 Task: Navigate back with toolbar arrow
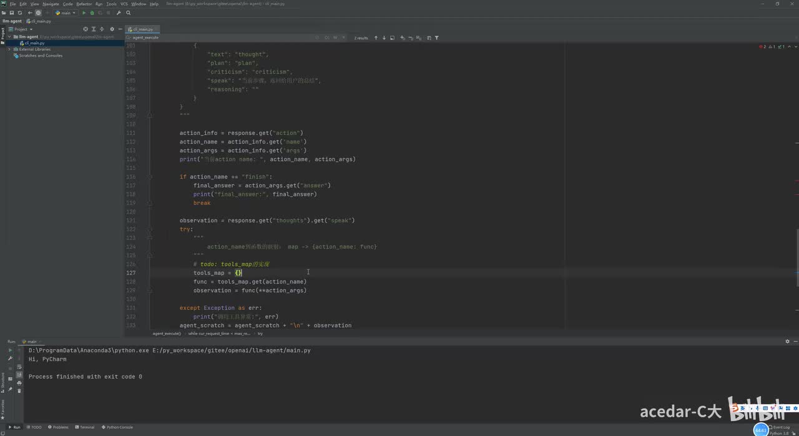(30, 12)
